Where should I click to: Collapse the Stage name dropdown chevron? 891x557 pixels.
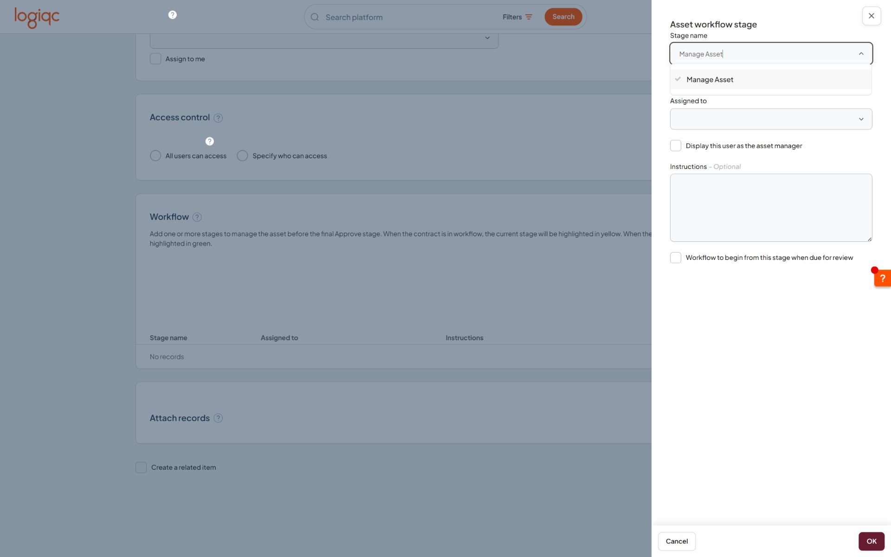(x=861, y=54)
